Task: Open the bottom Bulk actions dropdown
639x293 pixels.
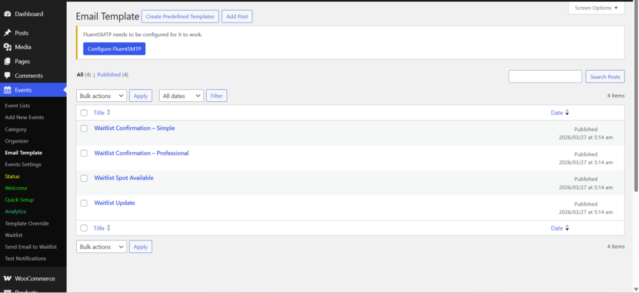Action: pos(102,247)
